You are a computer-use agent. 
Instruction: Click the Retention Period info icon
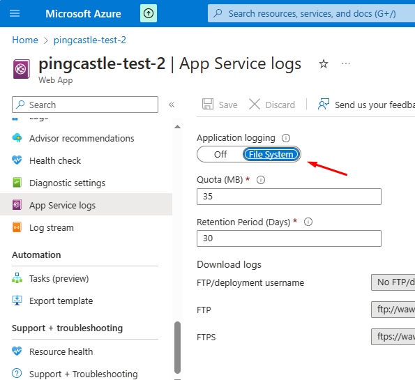308,222
